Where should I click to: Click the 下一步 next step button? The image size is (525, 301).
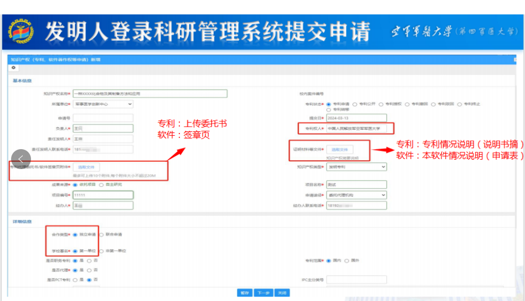262,293
